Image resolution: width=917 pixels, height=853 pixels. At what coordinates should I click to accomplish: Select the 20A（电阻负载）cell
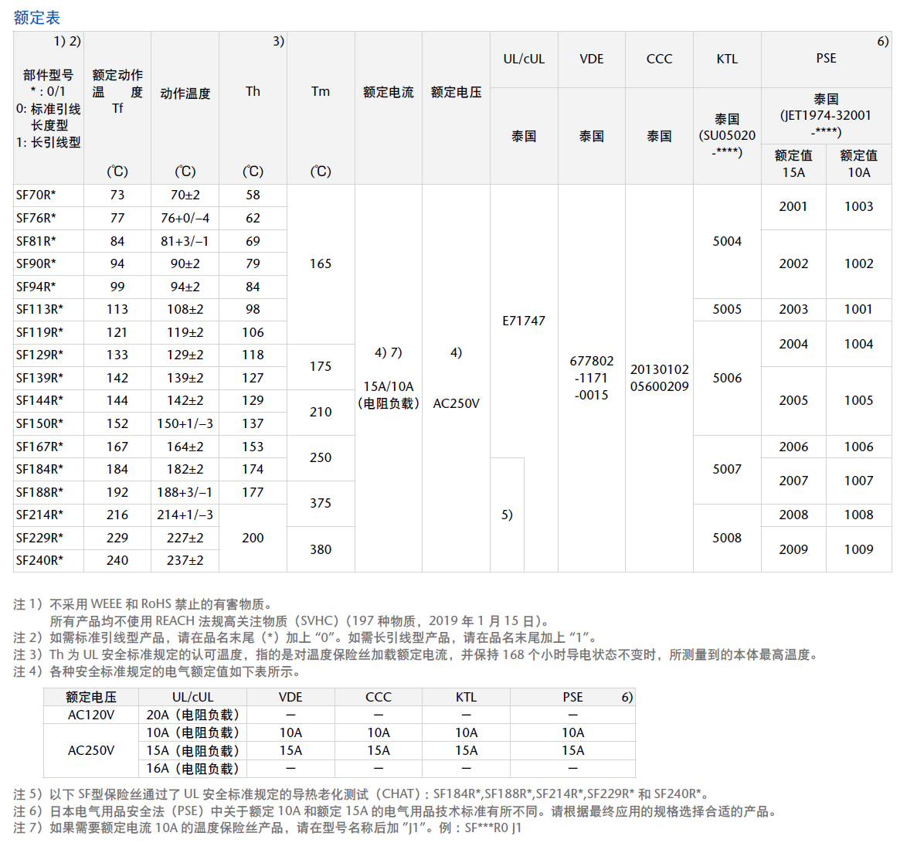pyautogui.click(x=193, y=715)
